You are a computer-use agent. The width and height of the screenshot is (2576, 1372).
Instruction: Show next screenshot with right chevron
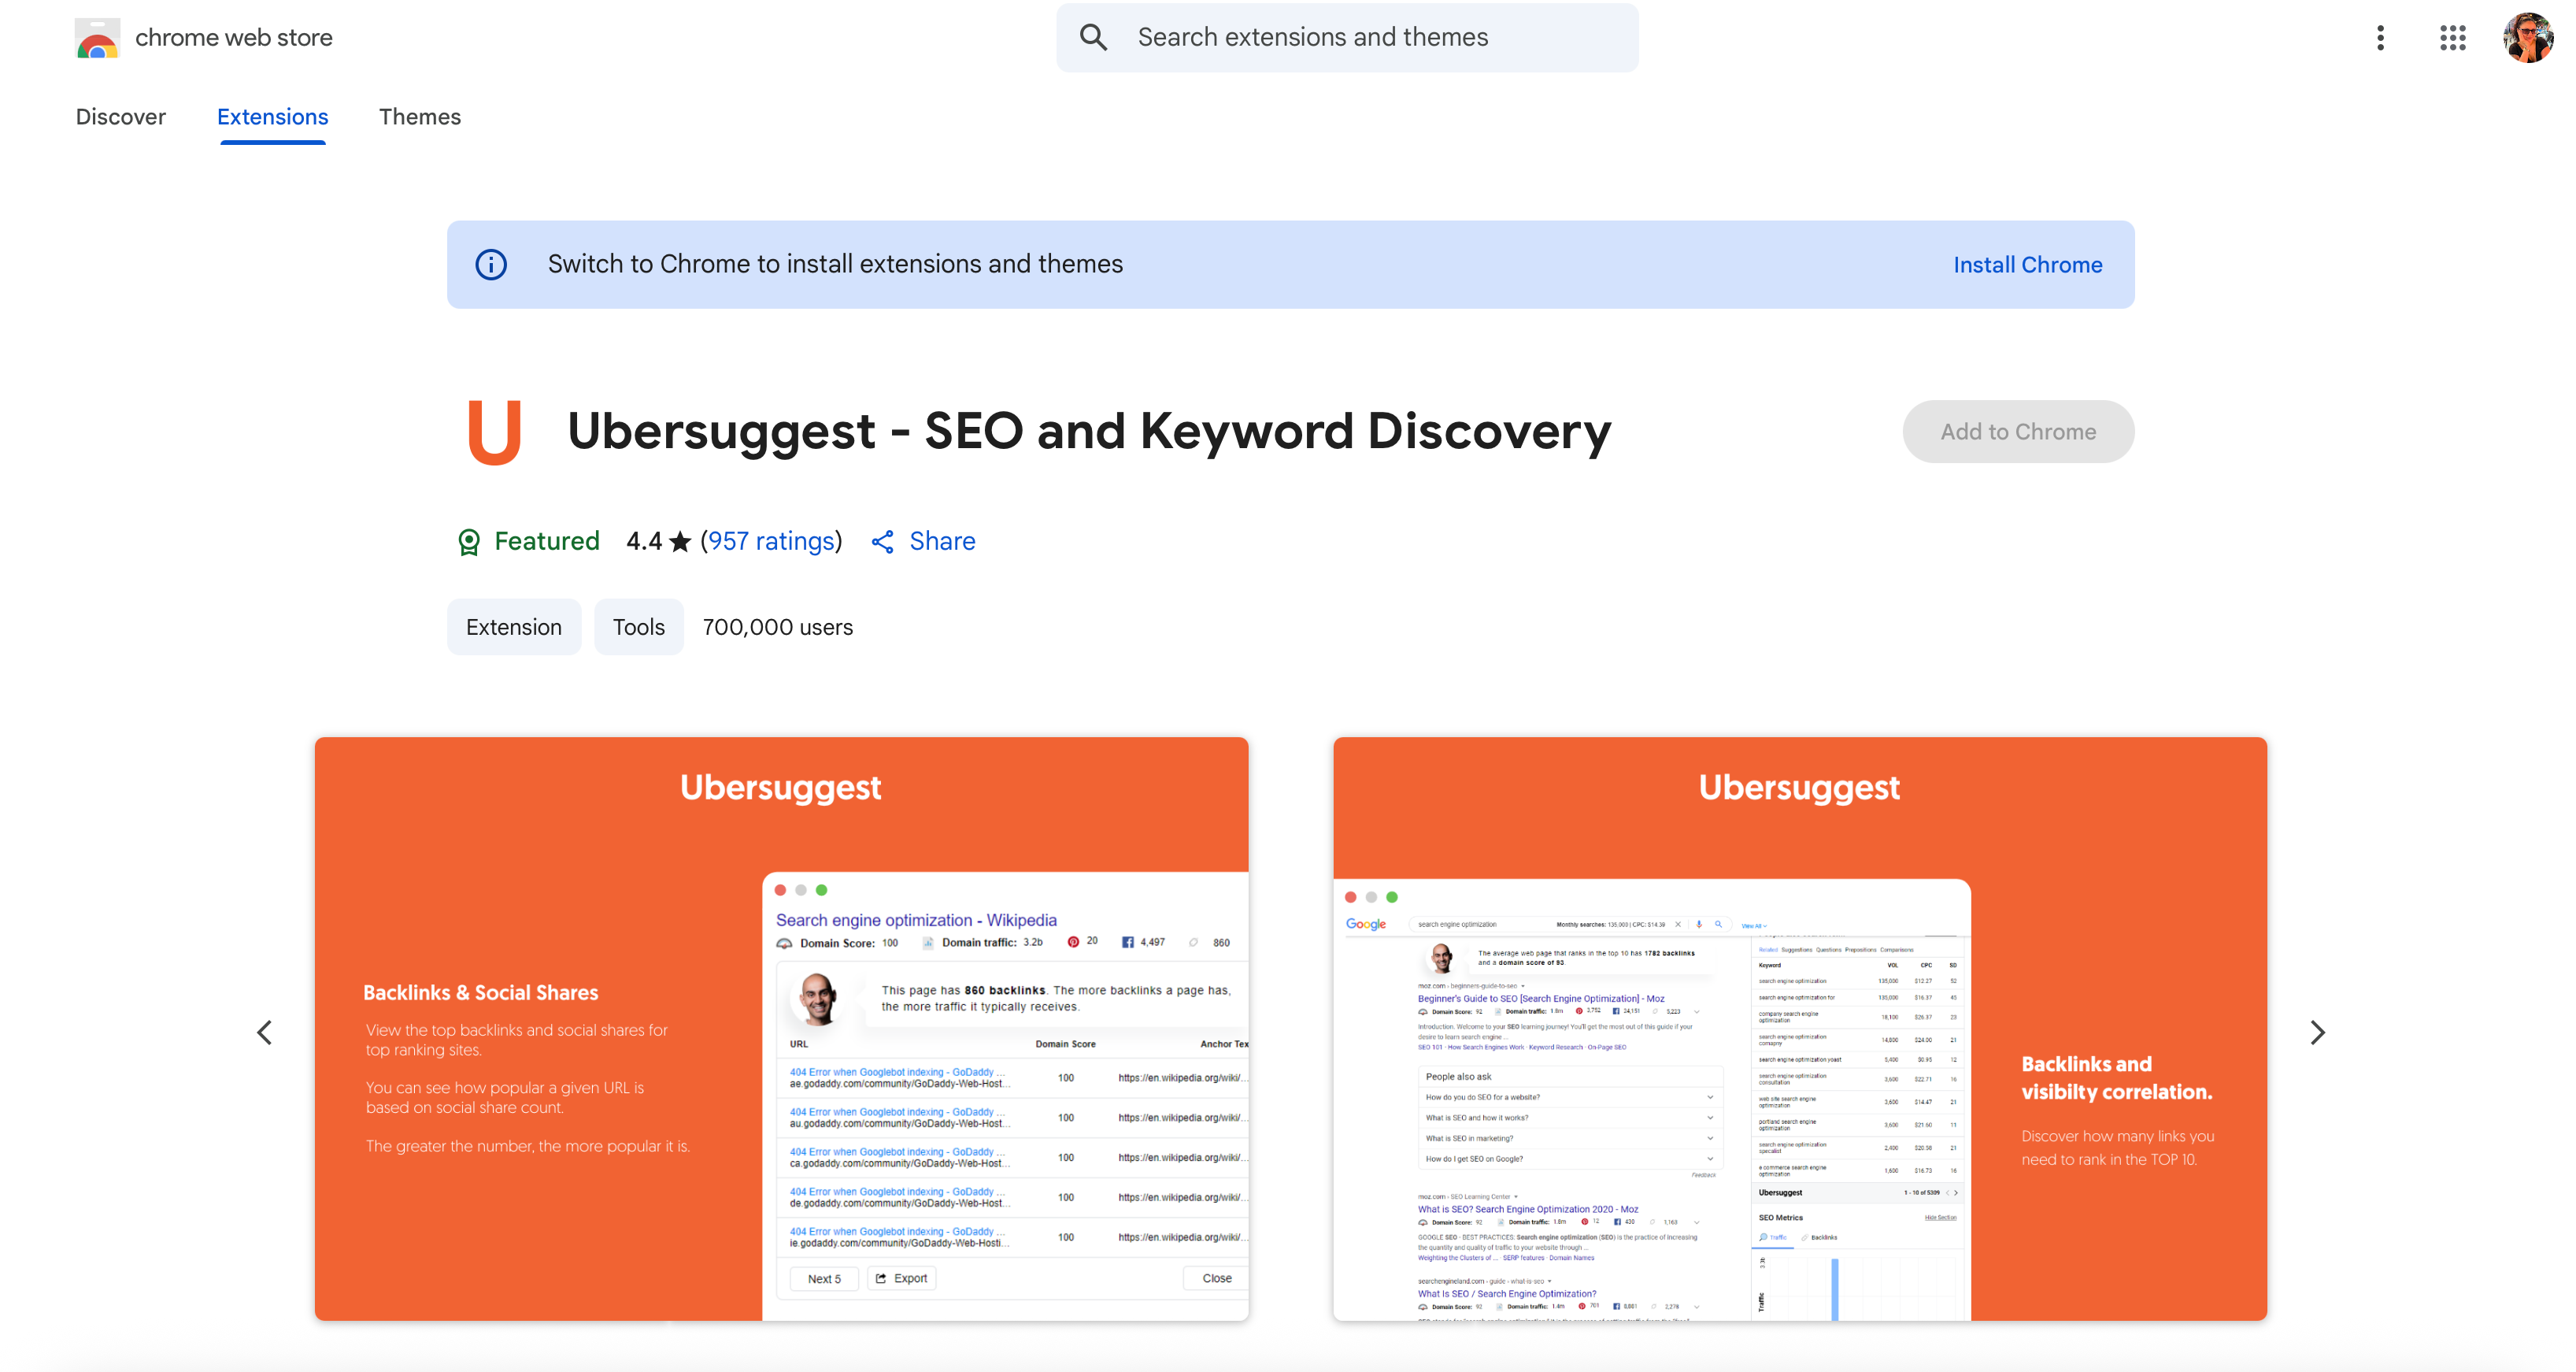(x=2317, y=1032)
